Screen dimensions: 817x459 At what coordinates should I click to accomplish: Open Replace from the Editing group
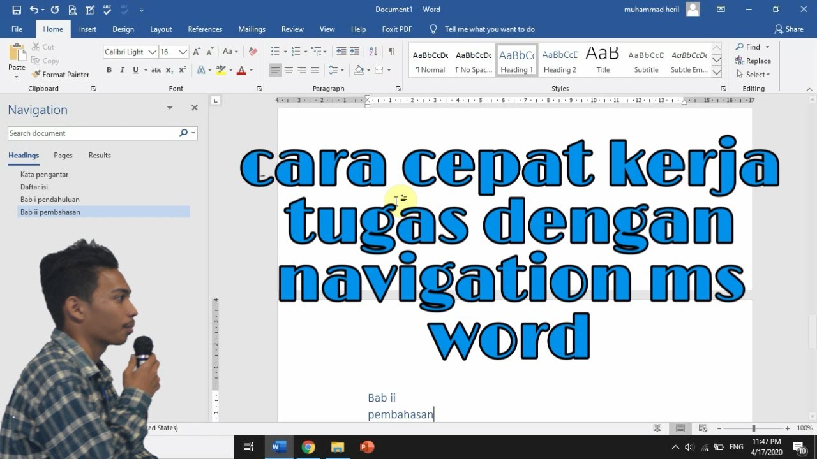pyautogui.click(x=753, y=61)
